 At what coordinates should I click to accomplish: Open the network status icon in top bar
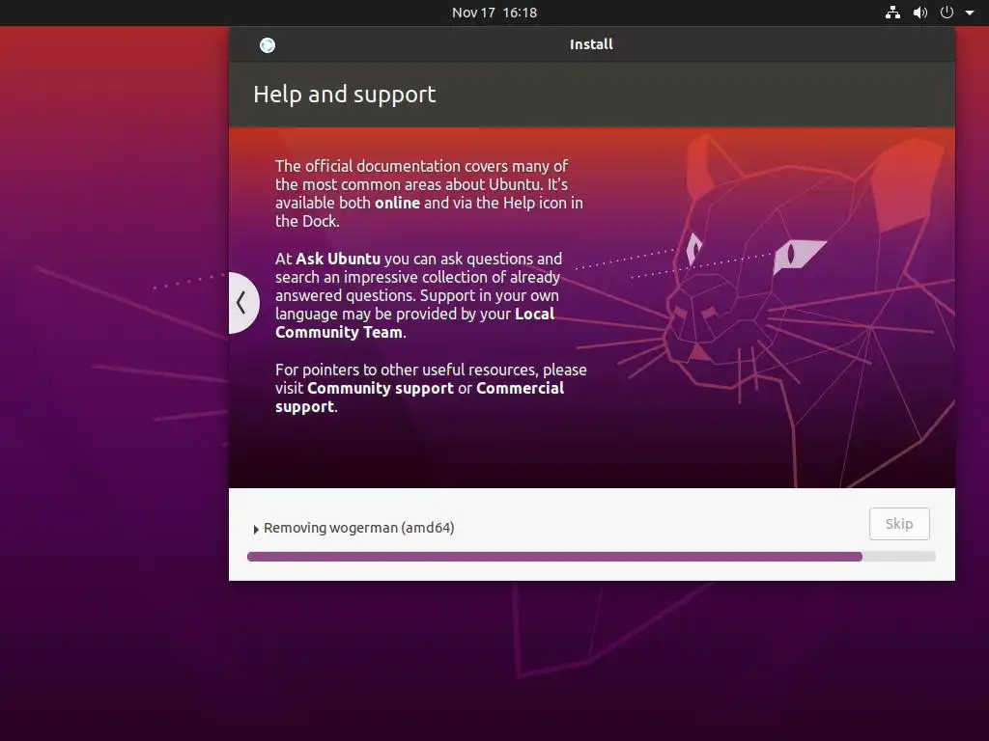point(892,13)
